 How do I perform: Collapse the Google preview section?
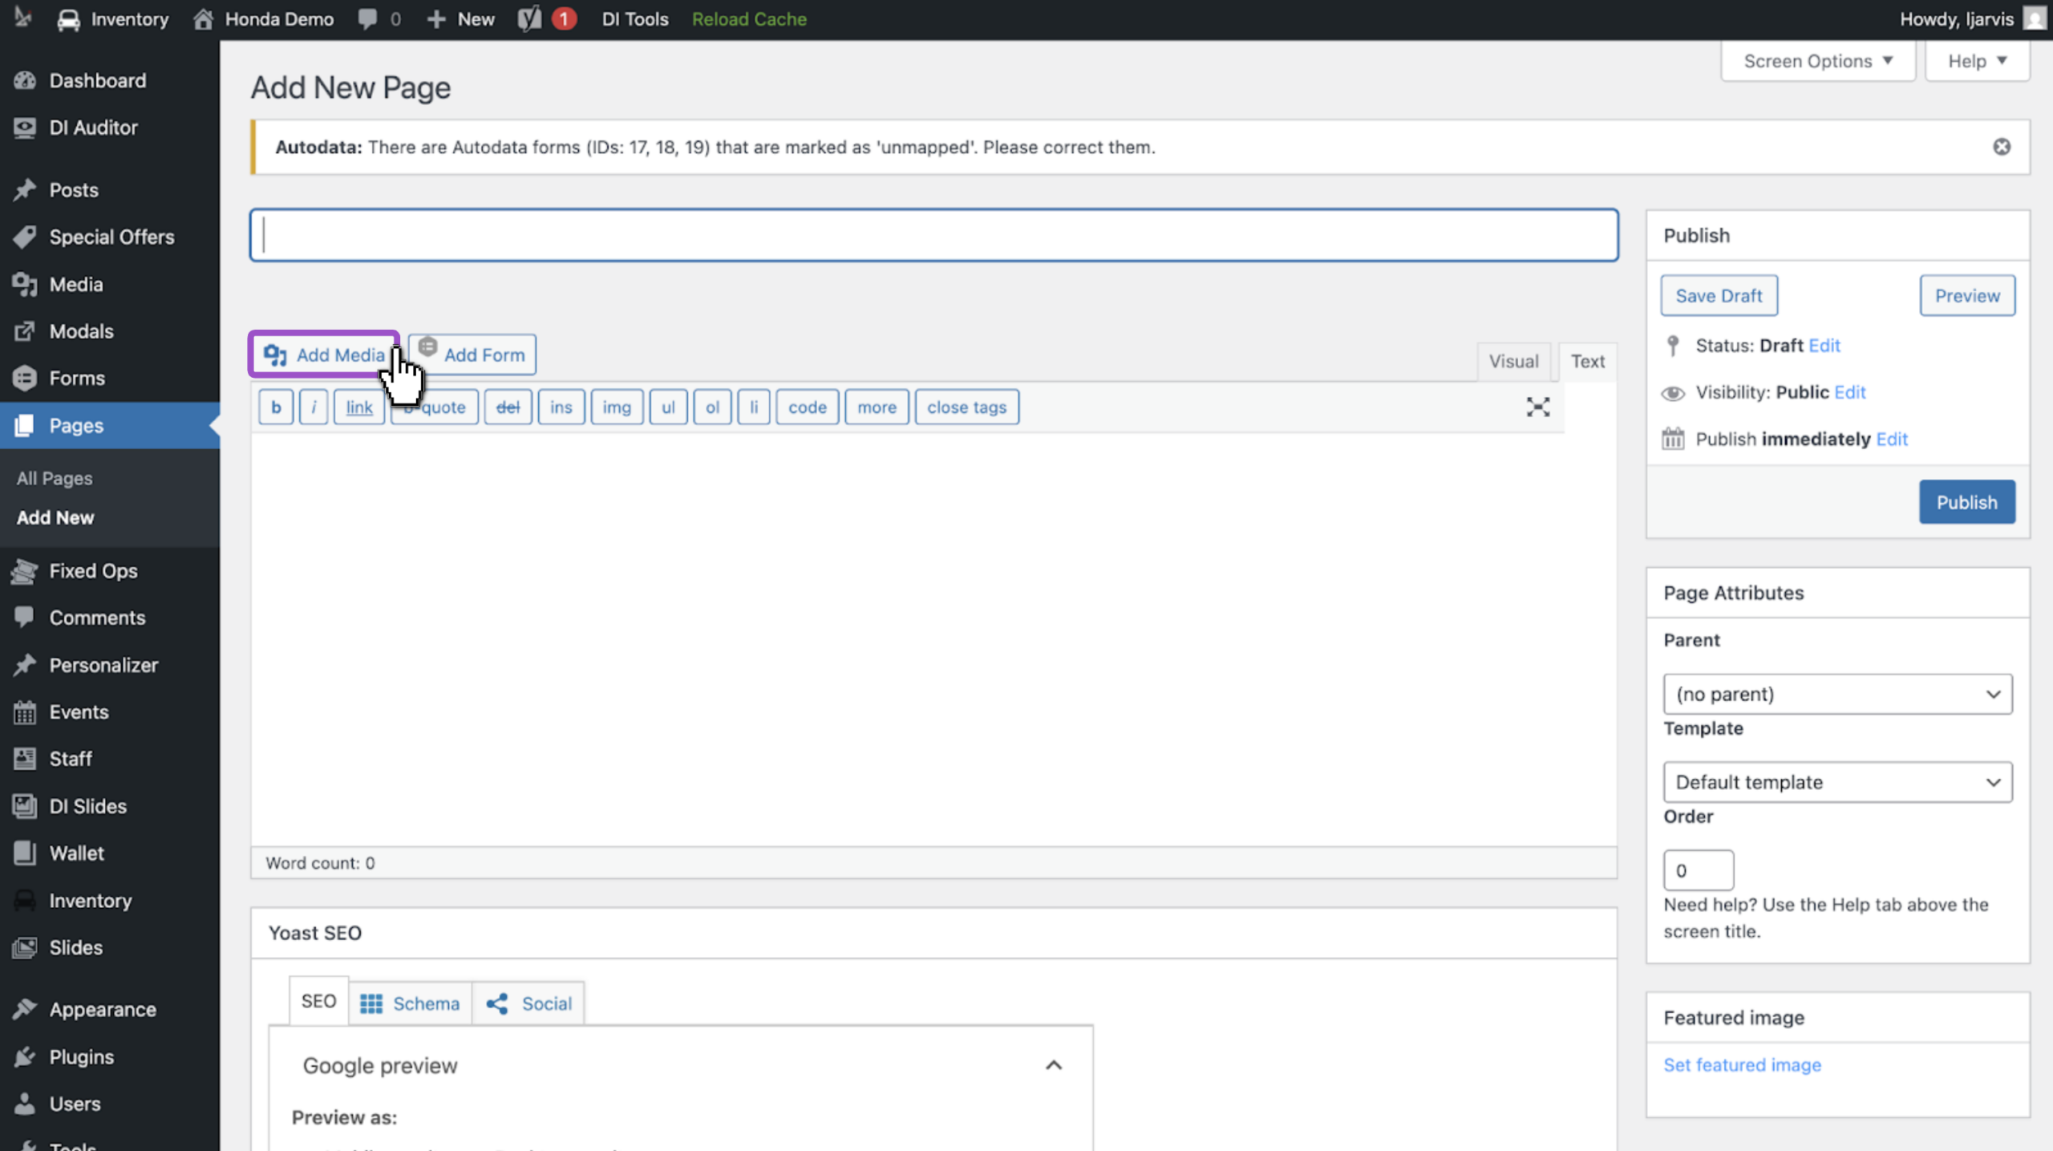coord(1054,1065)
